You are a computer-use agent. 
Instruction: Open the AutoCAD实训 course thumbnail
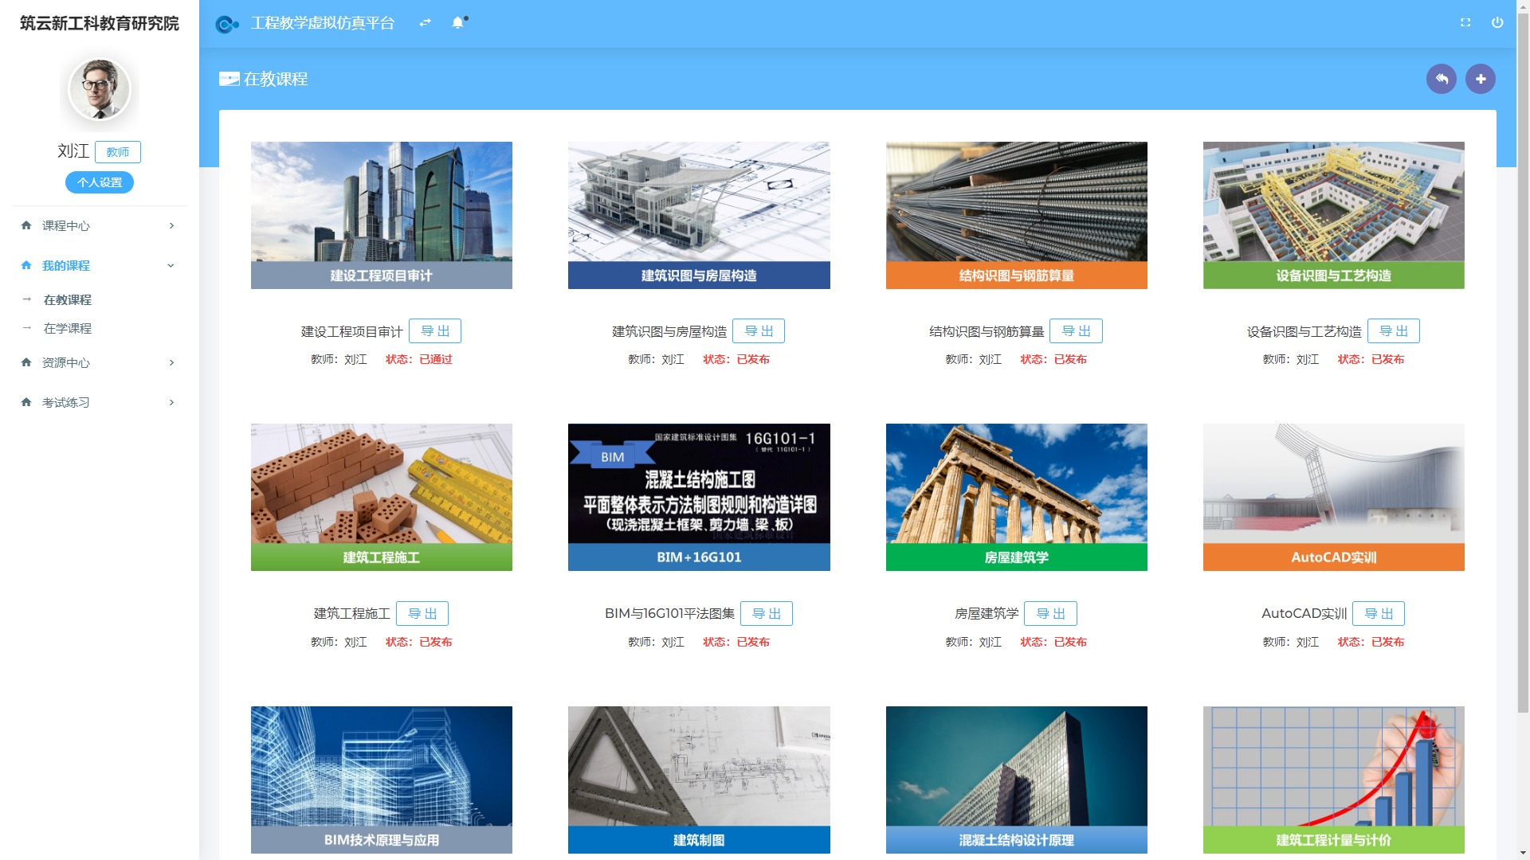pos(1334,497)
